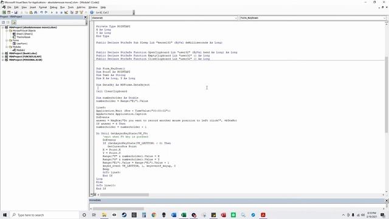Open the Debug menu

pyautogui.click(x=53, y=7)
